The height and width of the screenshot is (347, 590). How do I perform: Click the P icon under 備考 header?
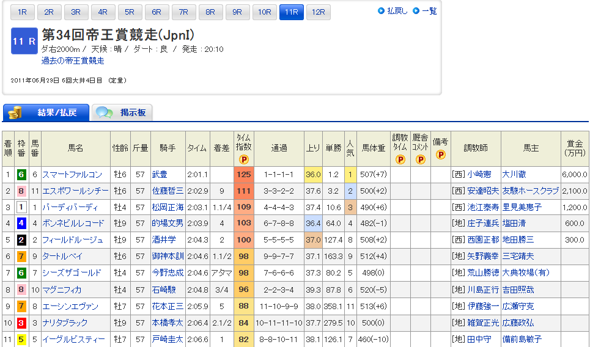pyautogui.click(x=440, y=155)
